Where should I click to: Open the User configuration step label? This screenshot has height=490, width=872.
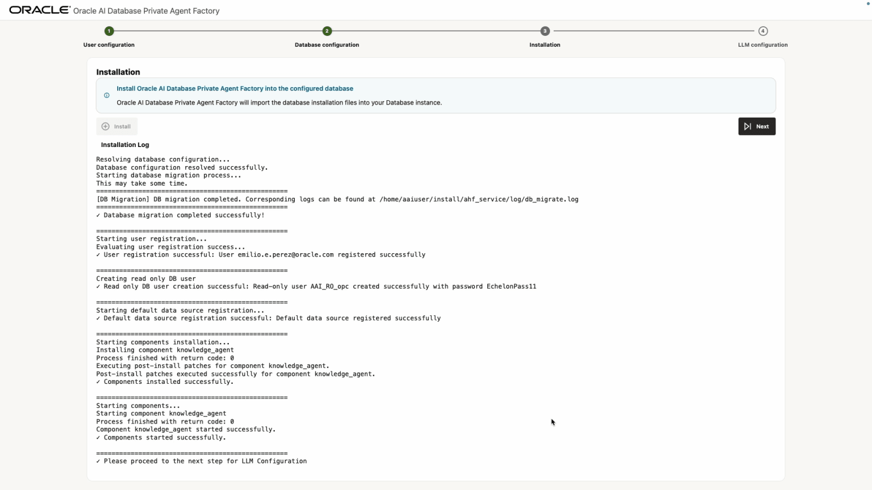coord(109,45)
